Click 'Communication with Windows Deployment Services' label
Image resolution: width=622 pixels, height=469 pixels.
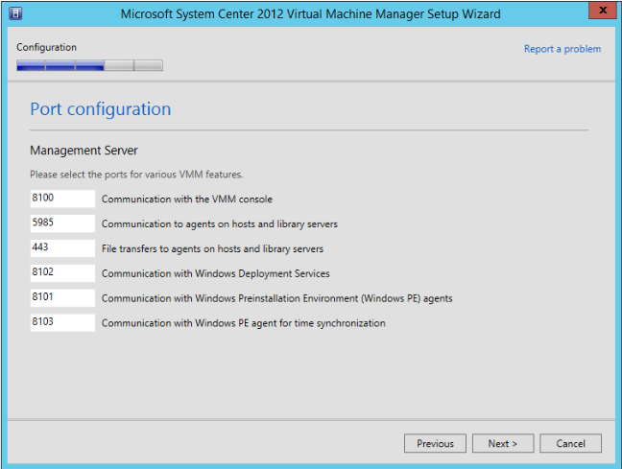215,274
